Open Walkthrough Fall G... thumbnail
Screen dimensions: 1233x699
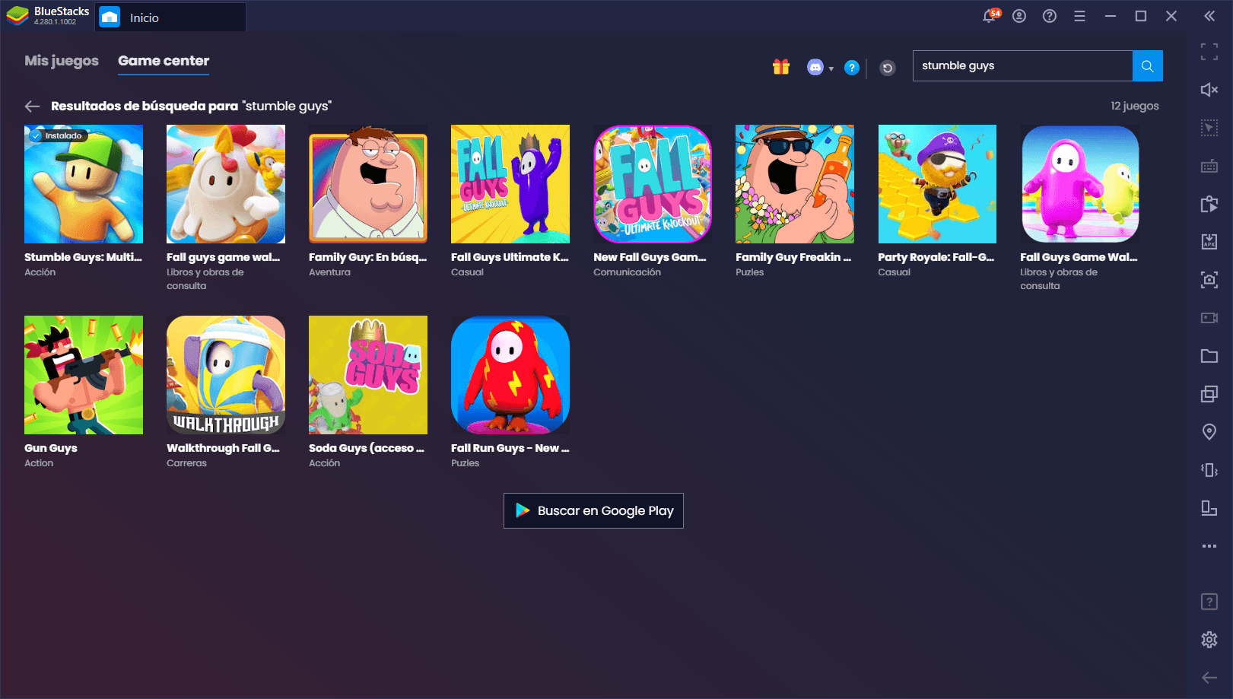(226, 375)
